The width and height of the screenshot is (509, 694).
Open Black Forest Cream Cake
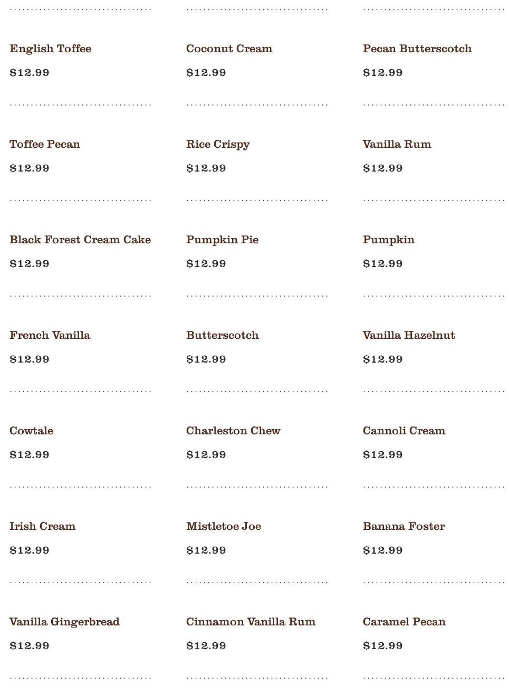tap(80, 240)
